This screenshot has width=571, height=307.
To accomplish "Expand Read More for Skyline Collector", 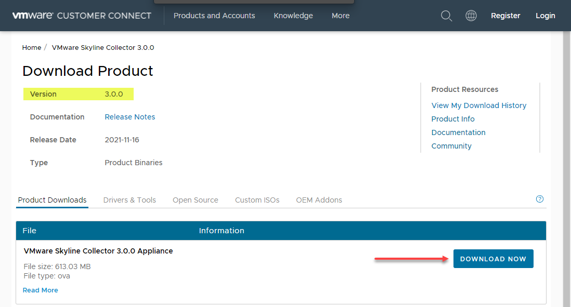I will 41,290.
